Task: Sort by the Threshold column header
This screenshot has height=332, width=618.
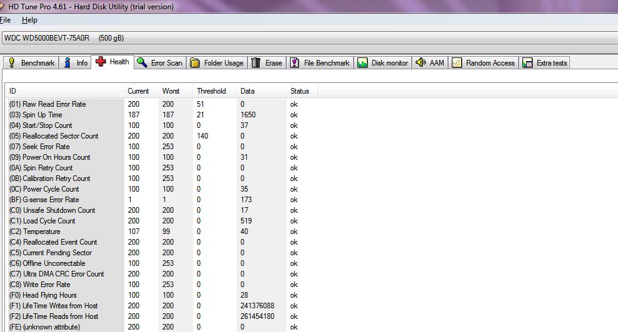Action: [x=211, y=91]
